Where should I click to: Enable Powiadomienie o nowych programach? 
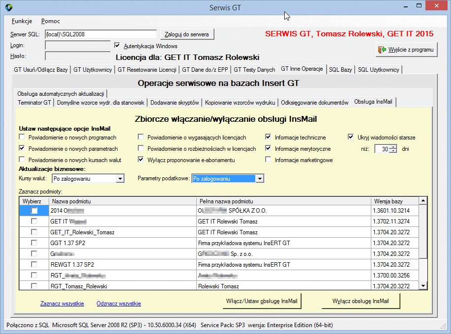22,137
